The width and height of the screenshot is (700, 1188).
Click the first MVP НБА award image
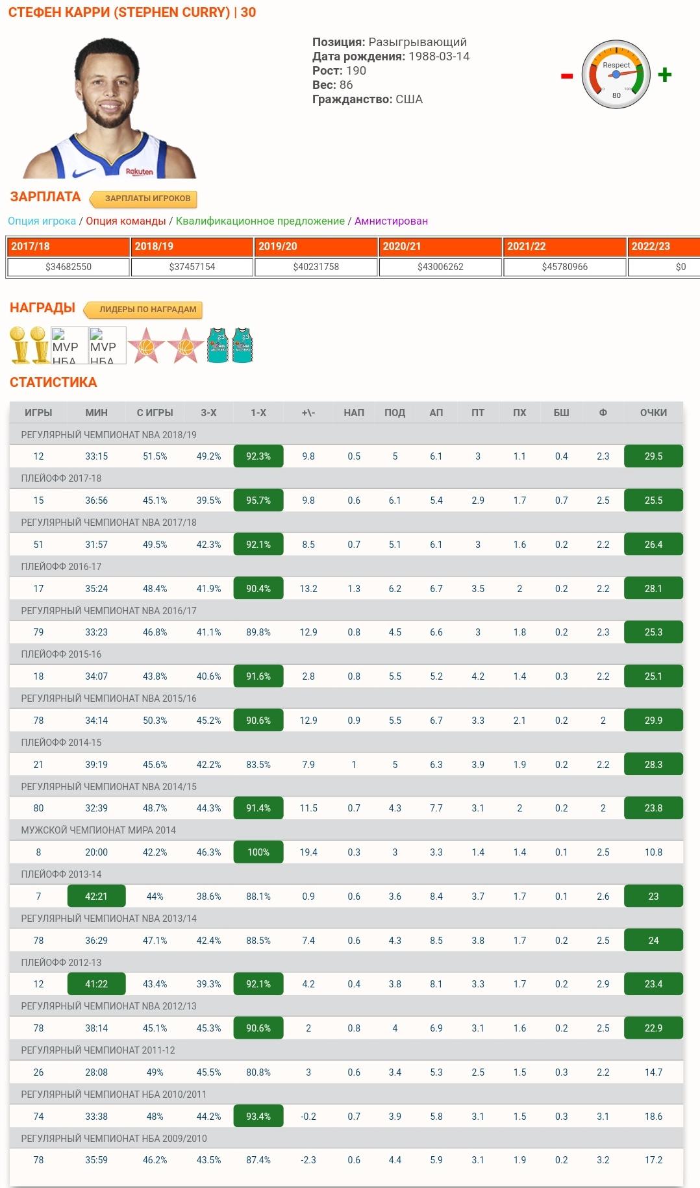tap(69, 345)
